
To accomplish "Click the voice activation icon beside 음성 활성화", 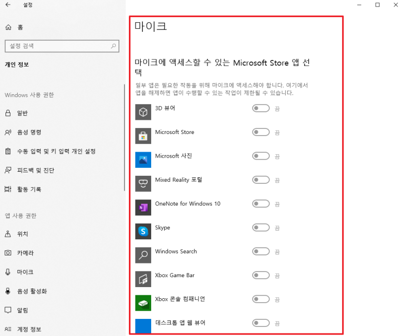I will pyautogui.click(x=8, y=291).
